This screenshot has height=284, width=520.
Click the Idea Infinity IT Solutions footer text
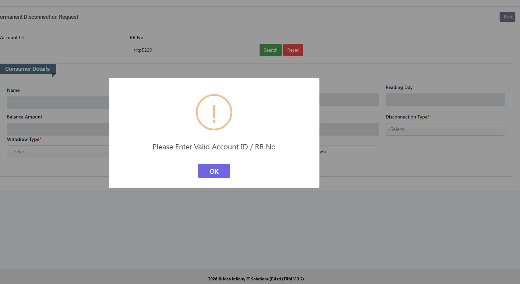click(x=256, y=279)
